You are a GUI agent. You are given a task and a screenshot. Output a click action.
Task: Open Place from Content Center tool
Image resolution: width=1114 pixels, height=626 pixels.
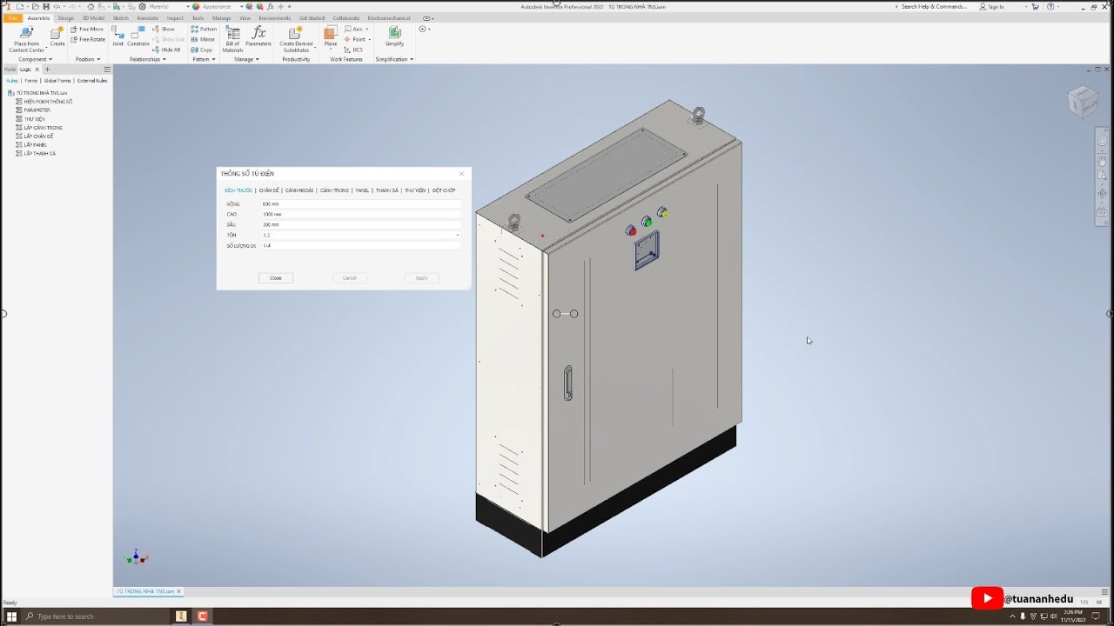[26, 39]
